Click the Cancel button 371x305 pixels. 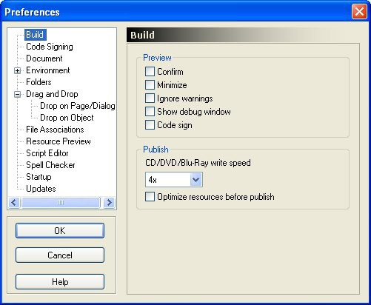point(60,255)
